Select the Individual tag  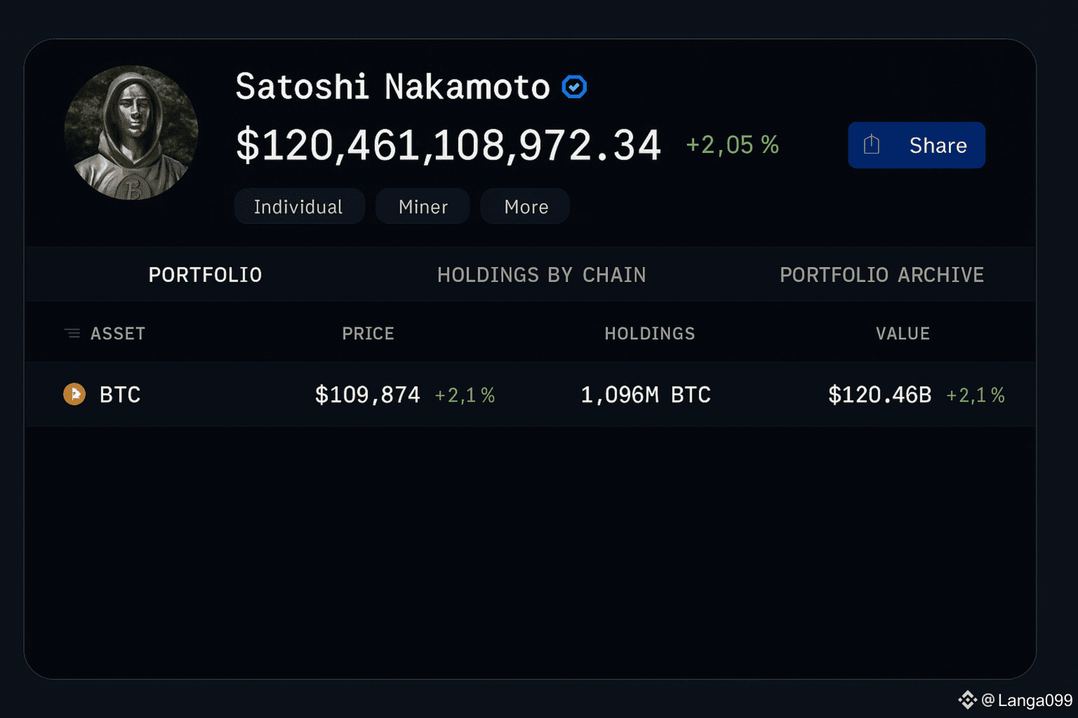(x=299, y=206)
